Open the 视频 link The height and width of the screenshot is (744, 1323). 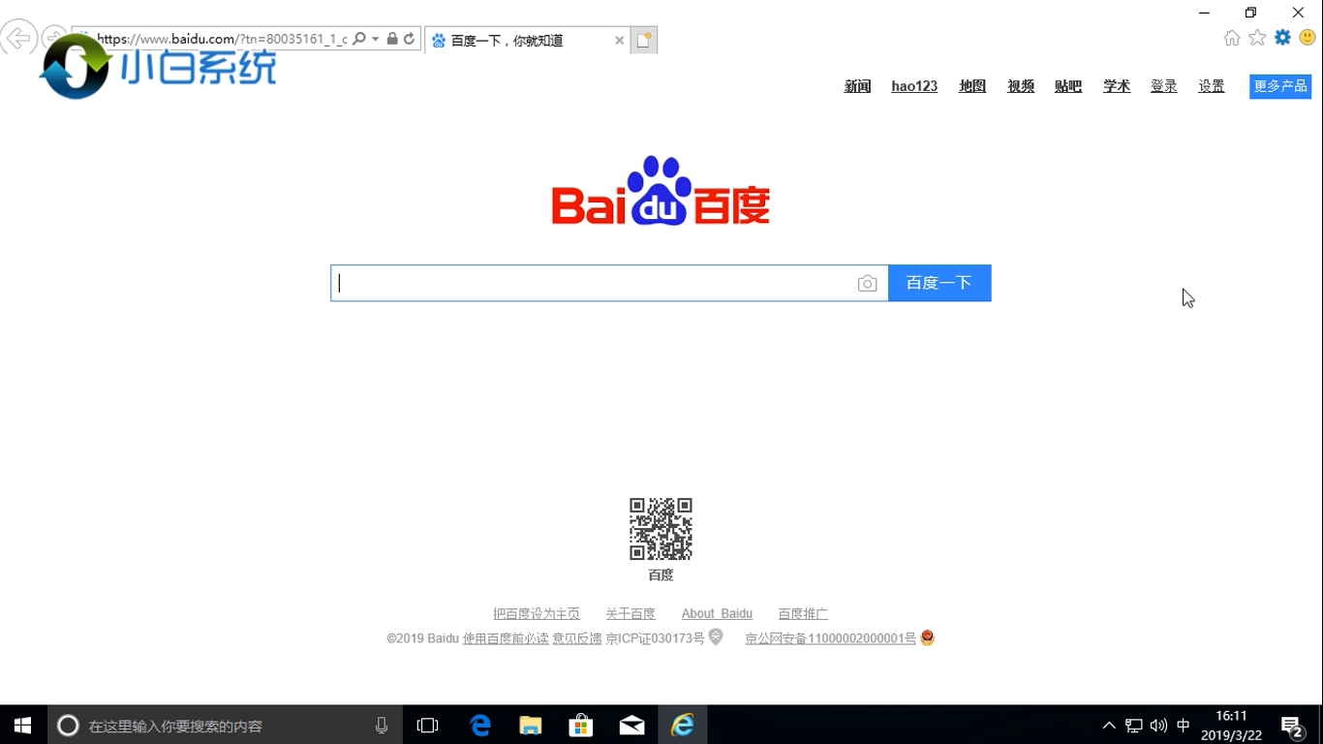coord(1021,86)
